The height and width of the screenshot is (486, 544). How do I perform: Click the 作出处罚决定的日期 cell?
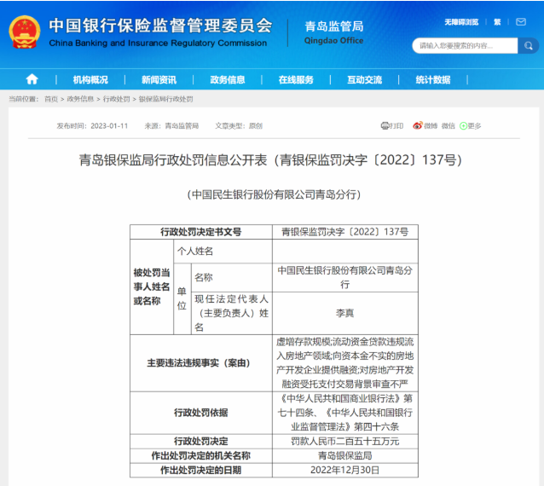click(x=201, y=470)
